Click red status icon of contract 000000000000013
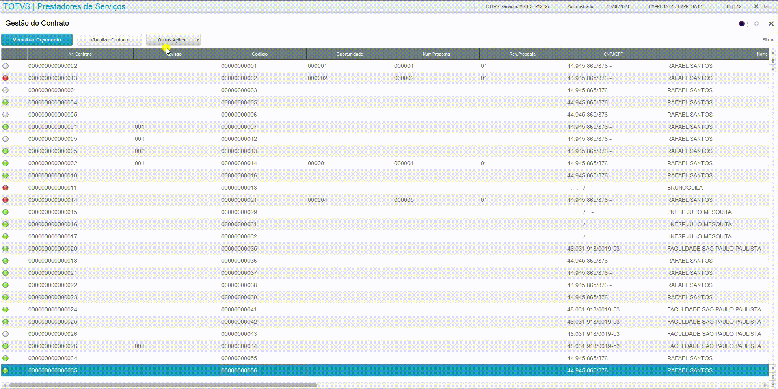The width and height of the screenshot is (778, 389). click(x=5, y=78)
